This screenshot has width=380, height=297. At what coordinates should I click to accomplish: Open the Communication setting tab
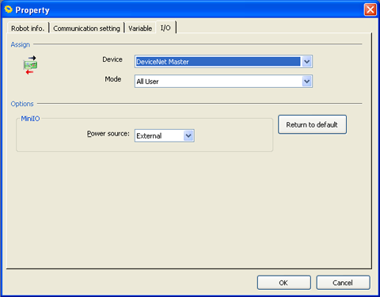click(x=86, y=28)
